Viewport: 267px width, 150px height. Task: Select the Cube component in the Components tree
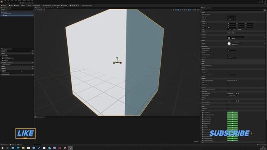point(17,15)
